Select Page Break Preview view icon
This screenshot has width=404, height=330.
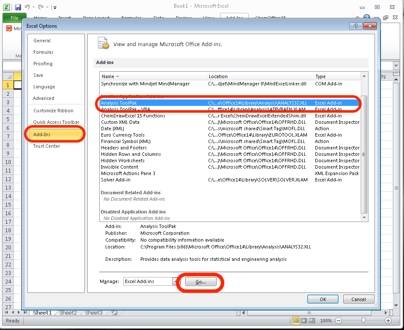pos(311,321)
